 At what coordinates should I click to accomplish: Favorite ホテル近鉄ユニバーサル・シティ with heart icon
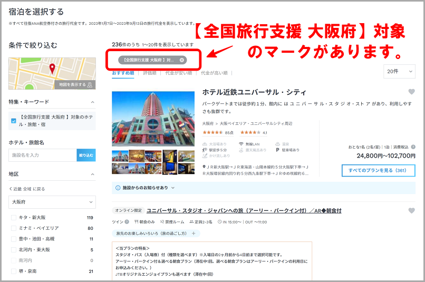point(411,92)
